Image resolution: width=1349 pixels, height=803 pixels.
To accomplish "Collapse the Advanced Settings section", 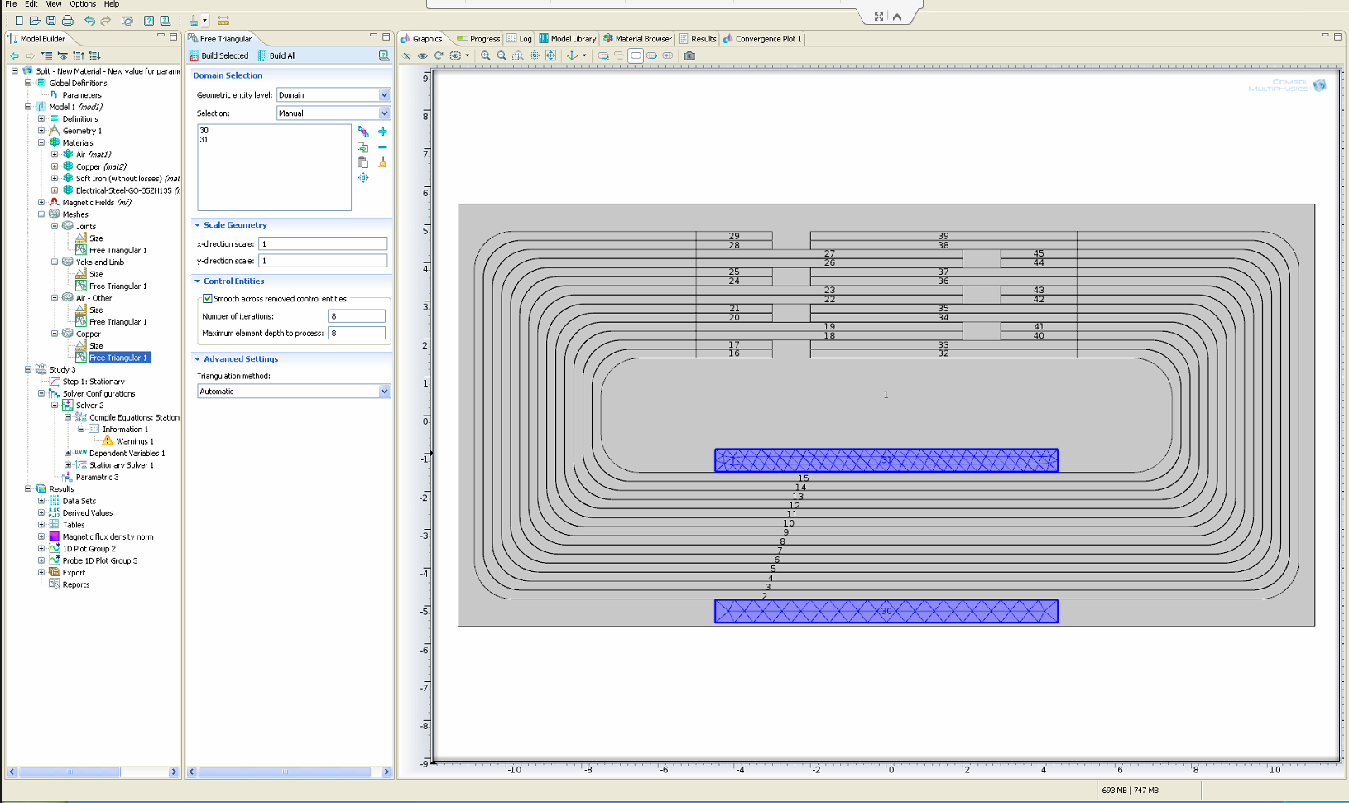I will click(x=198, y=359).
